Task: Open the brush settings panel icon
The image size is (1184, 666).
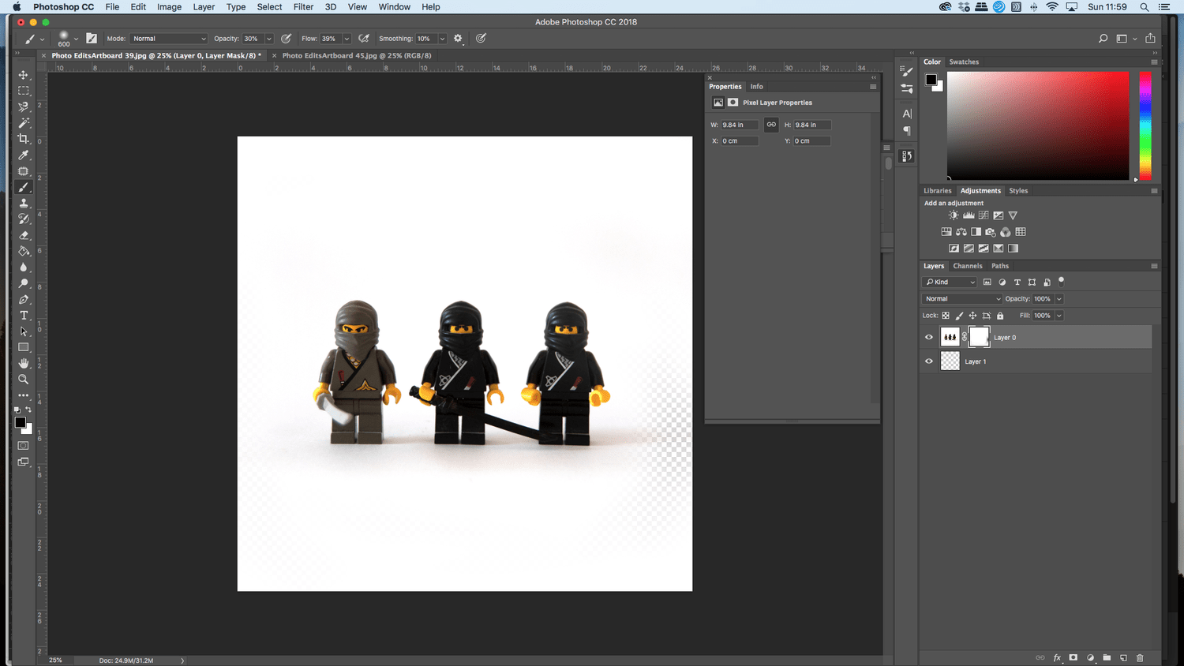Action: (907, 72)
